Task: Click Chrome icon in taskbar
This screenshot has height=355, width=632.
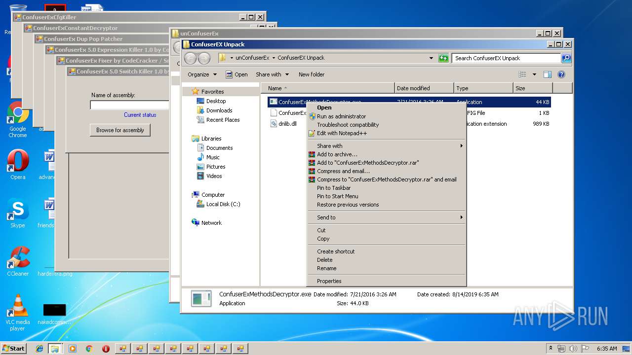Action: 89,349
